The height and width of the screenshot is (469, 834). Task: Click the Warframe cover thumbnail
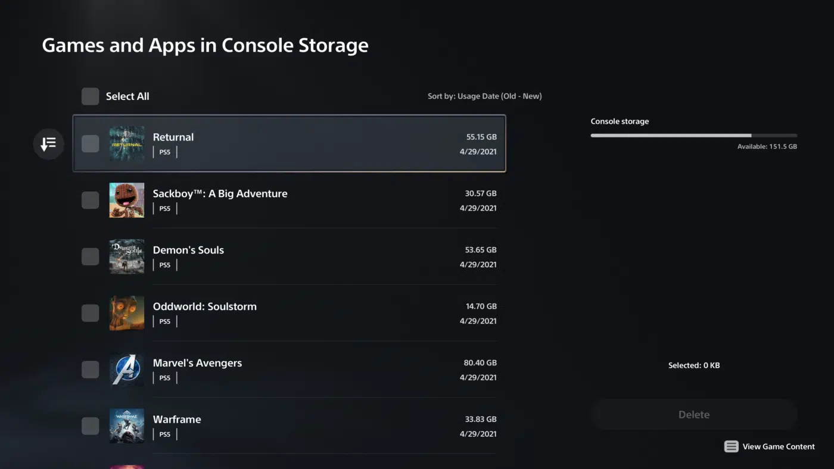(x=126, y=426)
